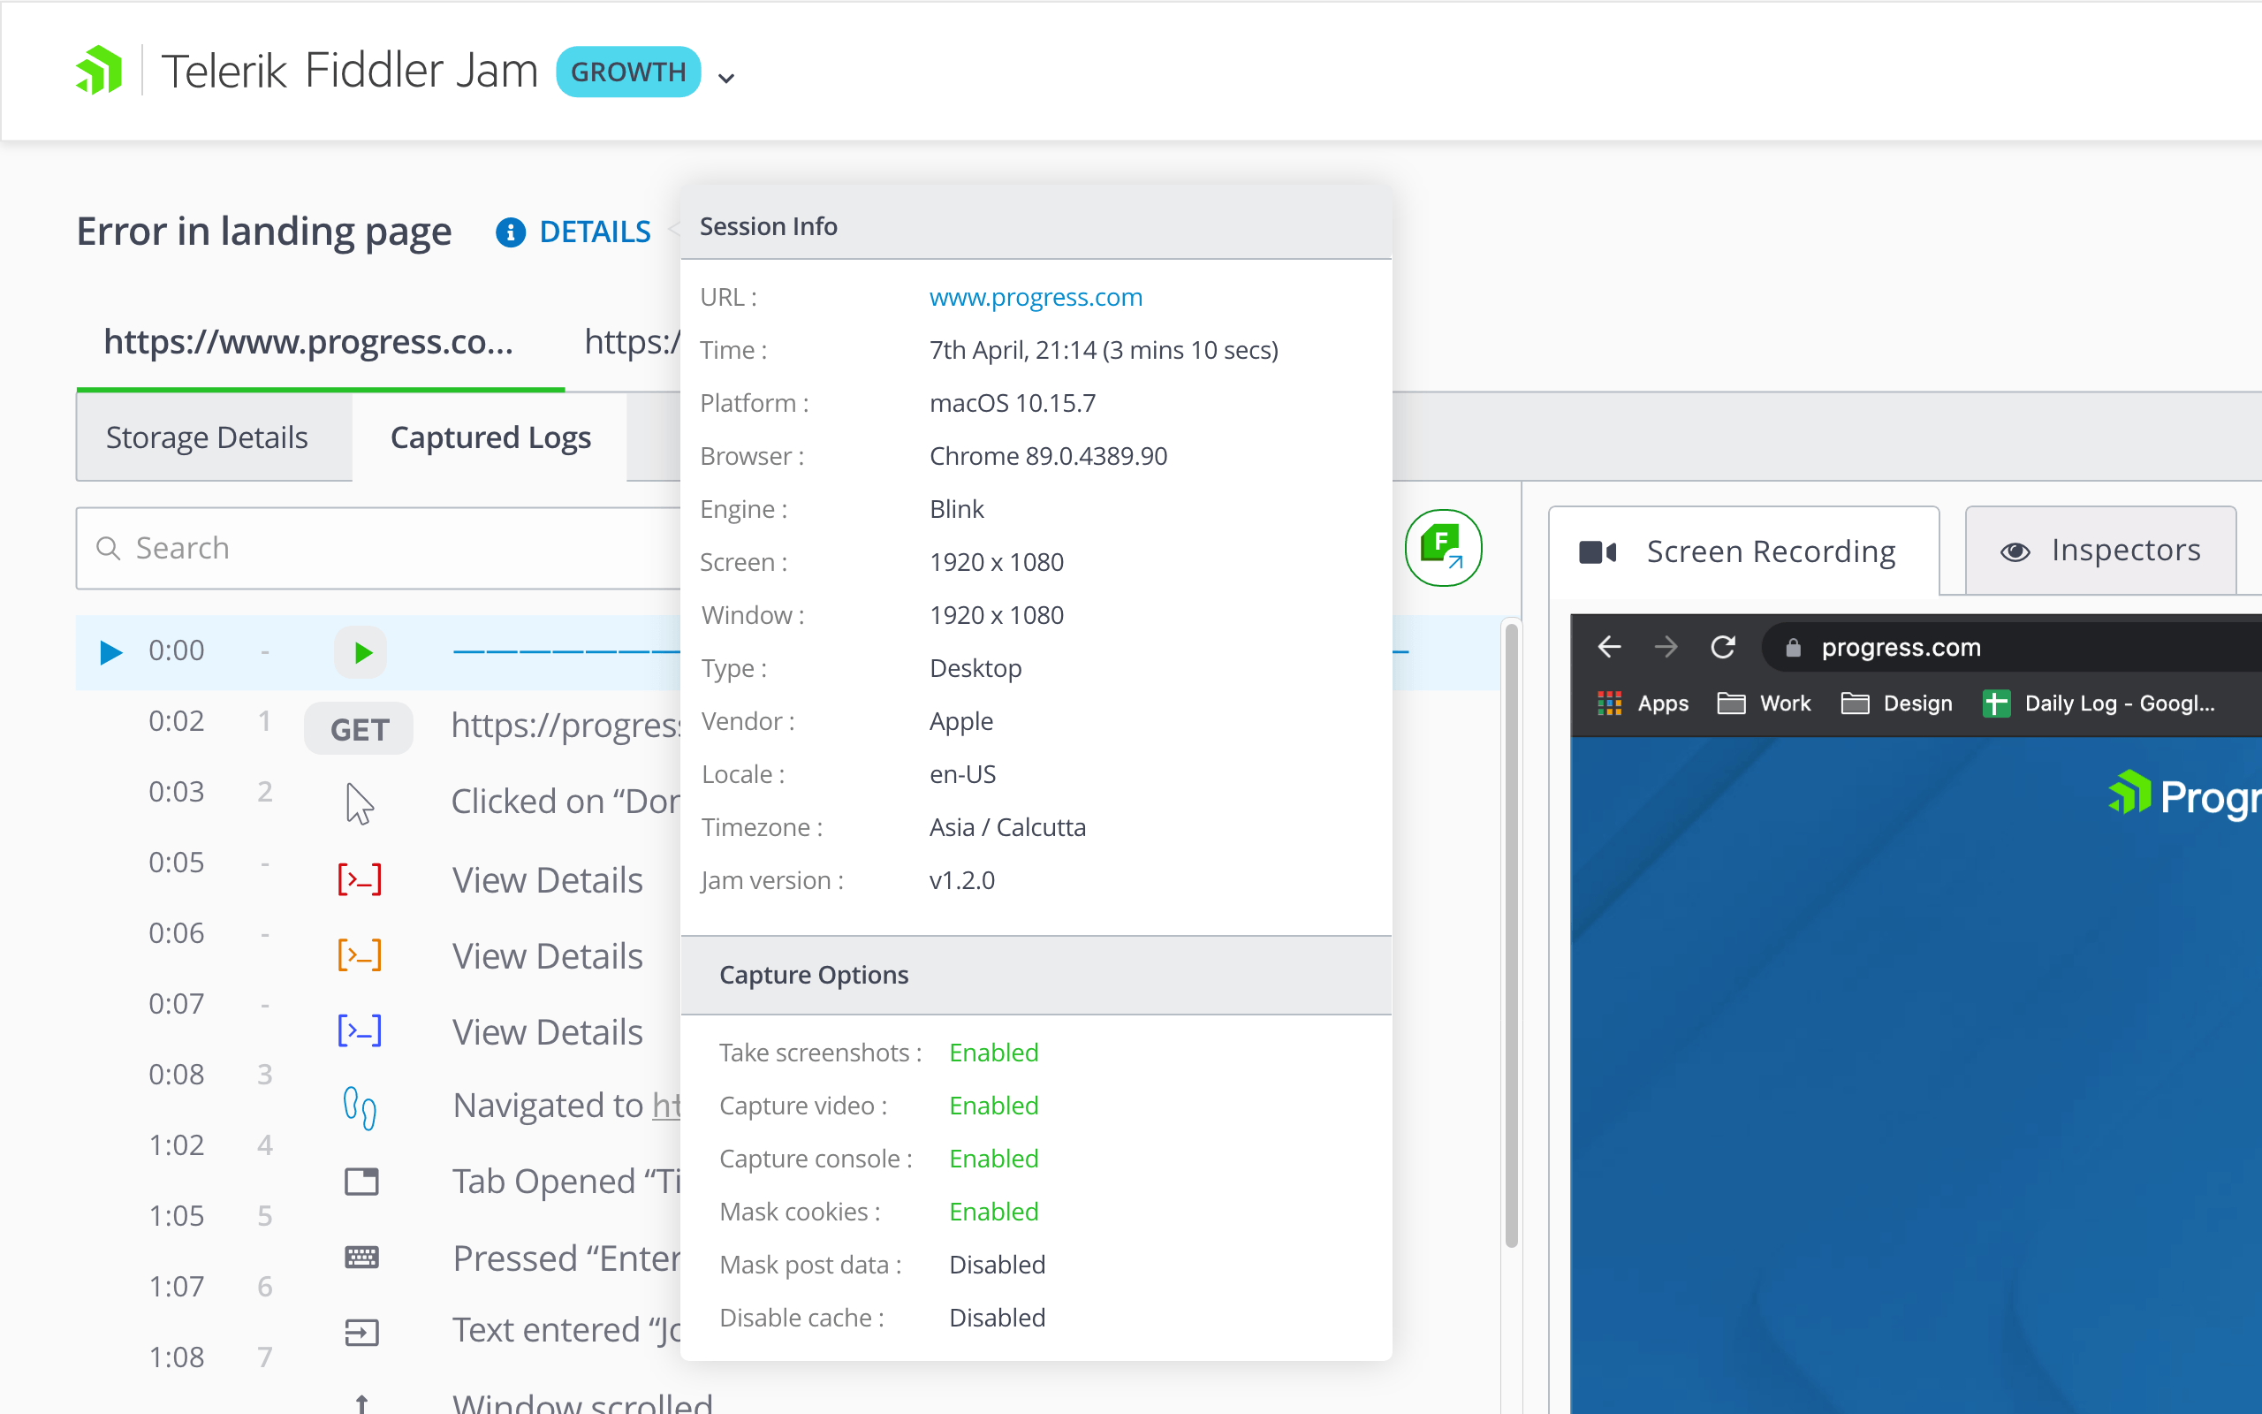Screen dimensions: 2262x1414
Task: Click the Navigated to log entry
Action: tap(566, 1106)
